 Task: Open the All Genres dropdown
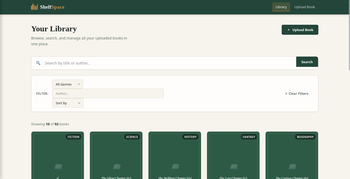pos(68,84)
